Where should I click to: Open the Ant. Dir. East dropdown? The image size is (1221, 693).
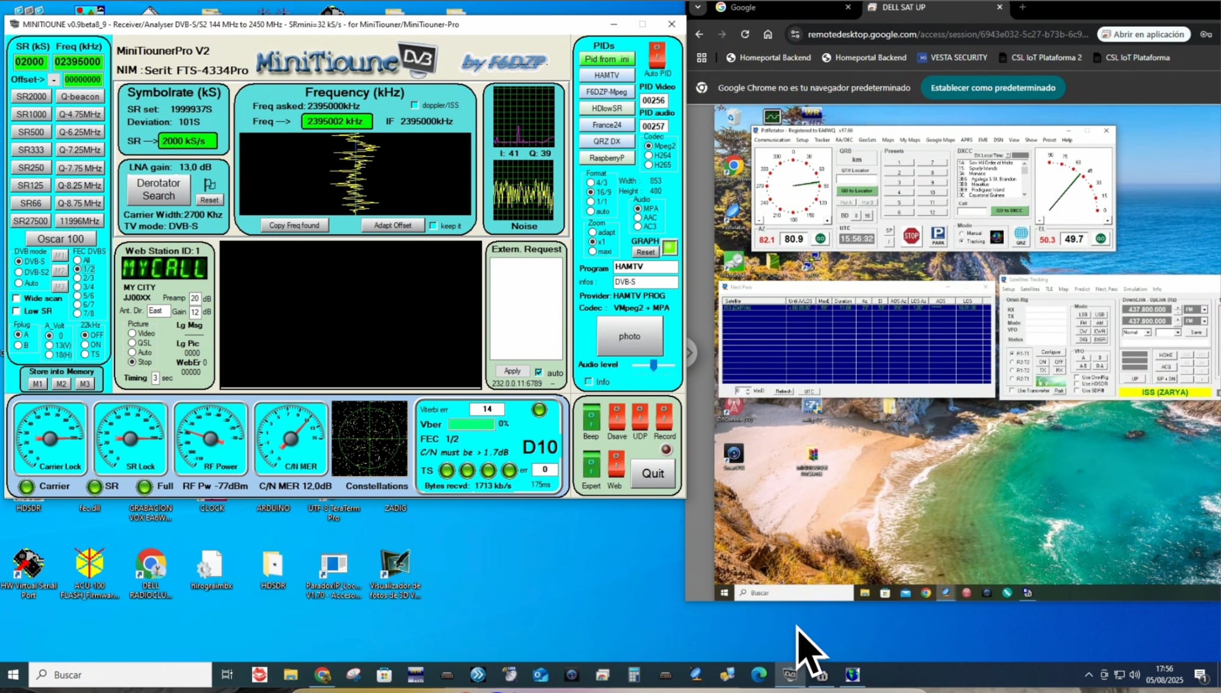pyautogui.click(x=159, y=310)
